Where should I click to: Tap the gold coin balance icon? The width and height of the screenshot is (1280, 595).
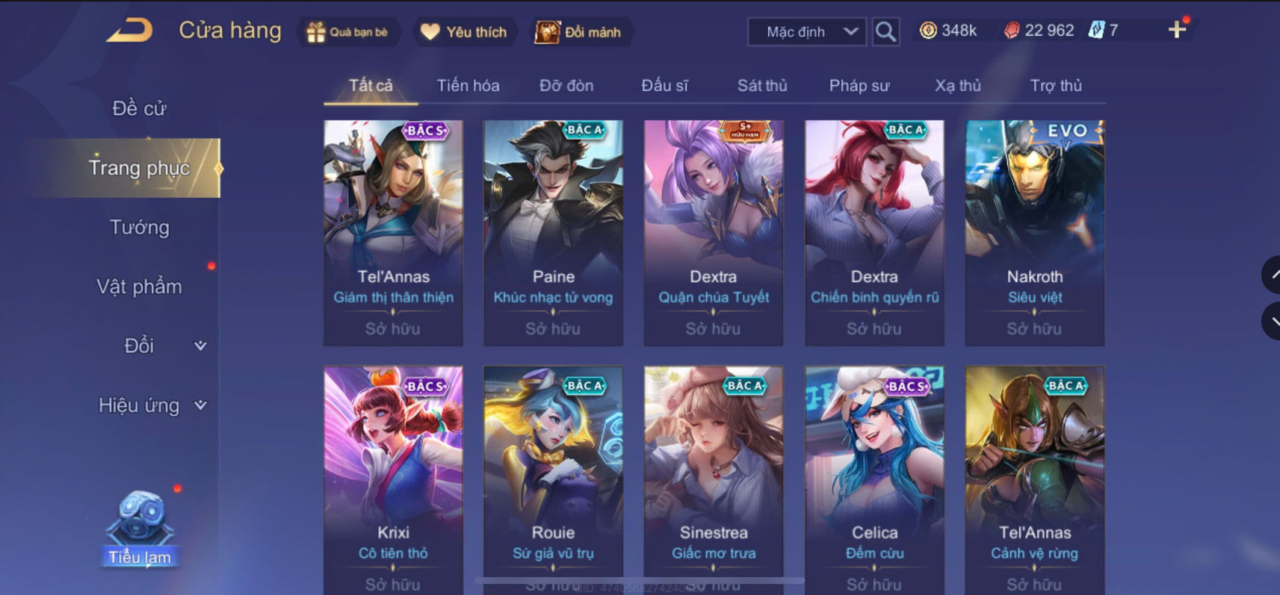928,31
